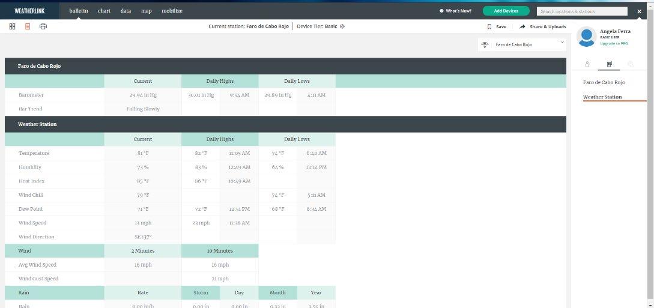Open Share & Uploads

548,26
